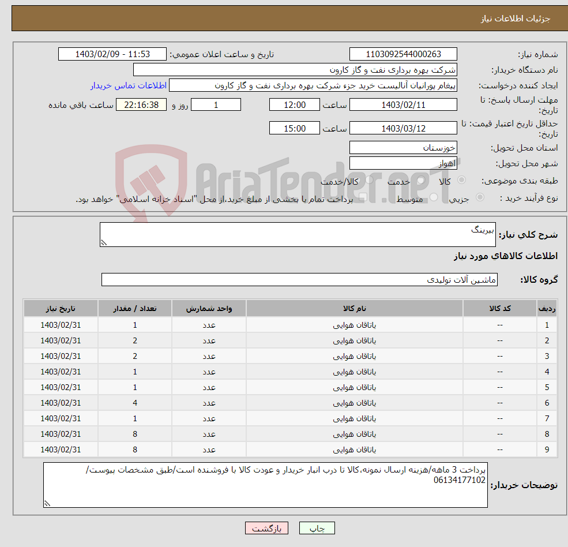Click the need number field 1103092544000263
The height and width of the screenshot is (547, 568).
pos(403,54)
